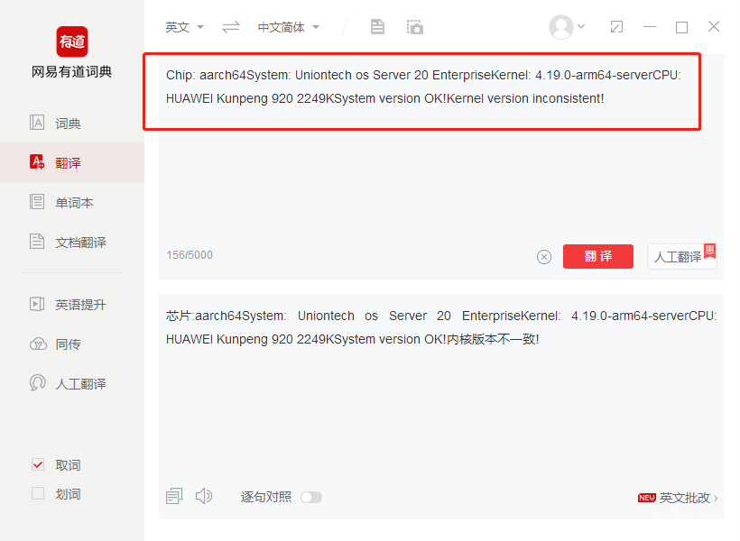Open the 词典 dictionary section

coord(72,124)
